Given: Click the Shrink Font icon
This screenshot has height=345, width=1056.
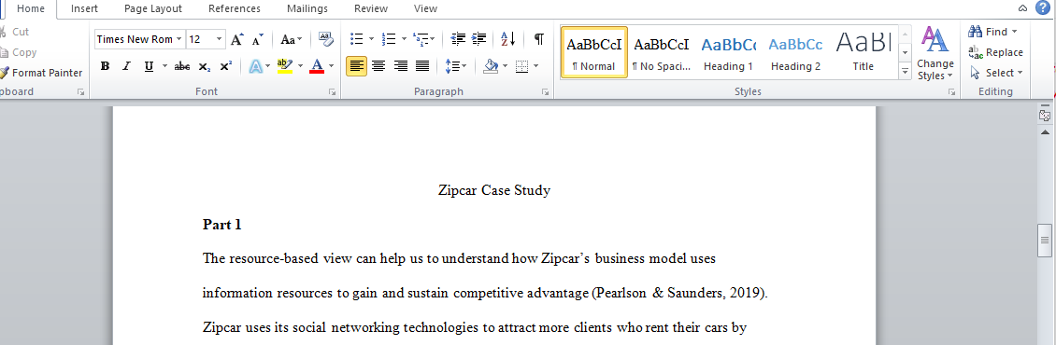Looking at the screenshot, I should point(257,39).
